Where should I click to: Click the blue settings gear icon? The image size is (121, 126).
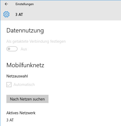[x=6, y=14]
